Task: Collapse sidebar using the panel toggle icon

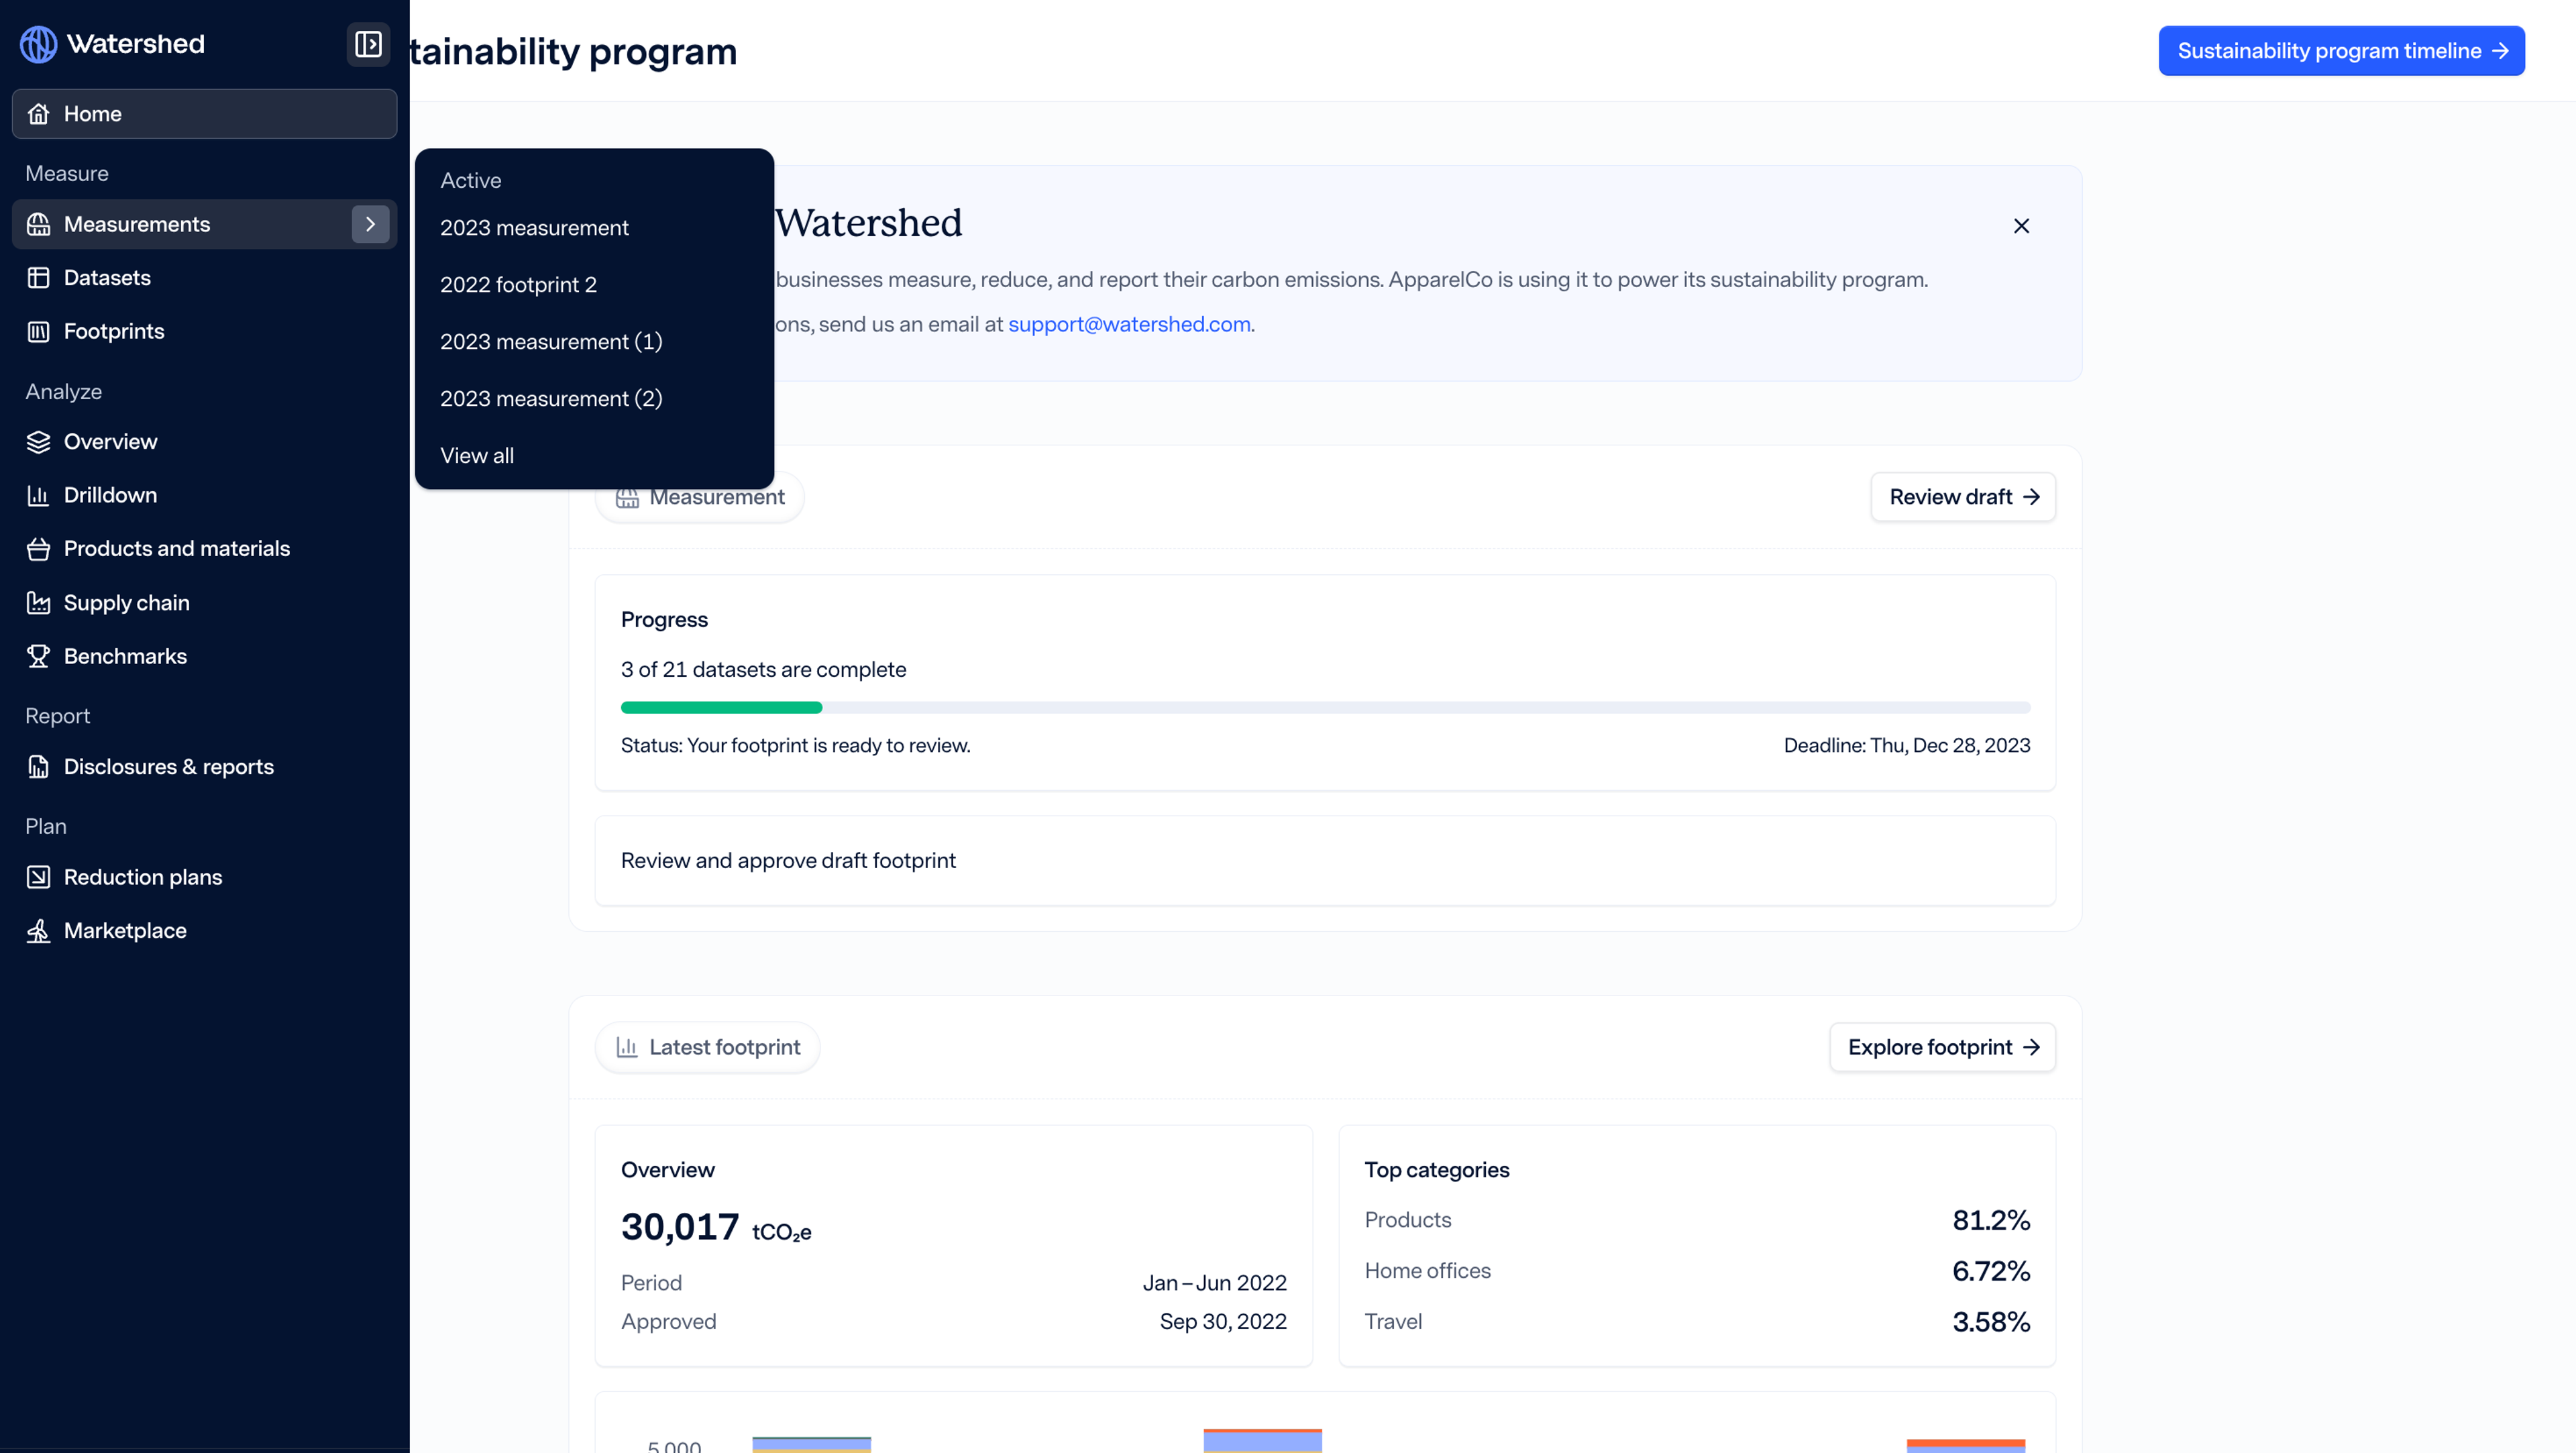Action: 368,44
